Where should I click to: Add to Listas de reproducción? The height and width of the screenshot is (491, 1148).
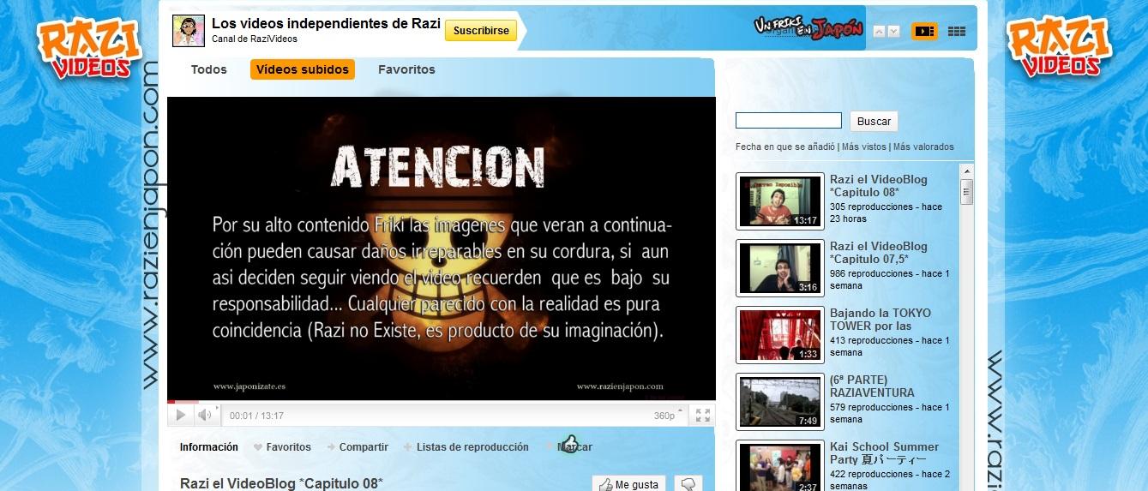click(466, 447)
